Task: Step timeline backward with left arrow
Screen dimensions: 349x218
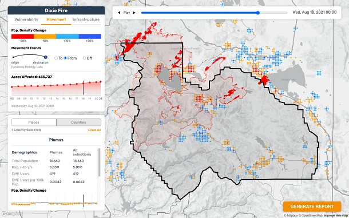Action: click(119, 13)
